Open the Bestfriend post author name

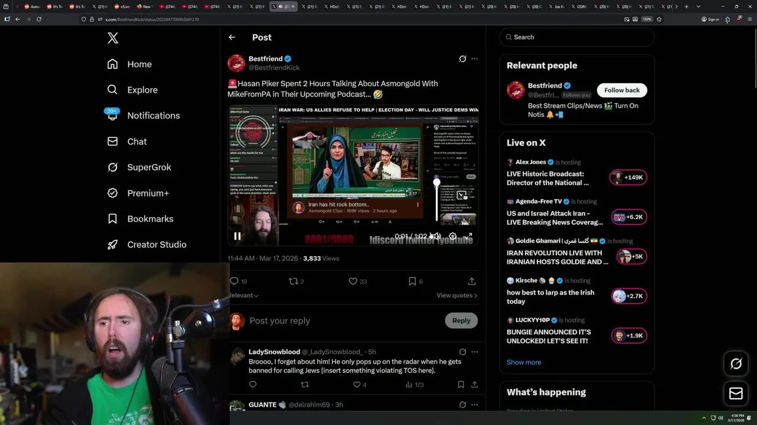[x=266, y=58]
